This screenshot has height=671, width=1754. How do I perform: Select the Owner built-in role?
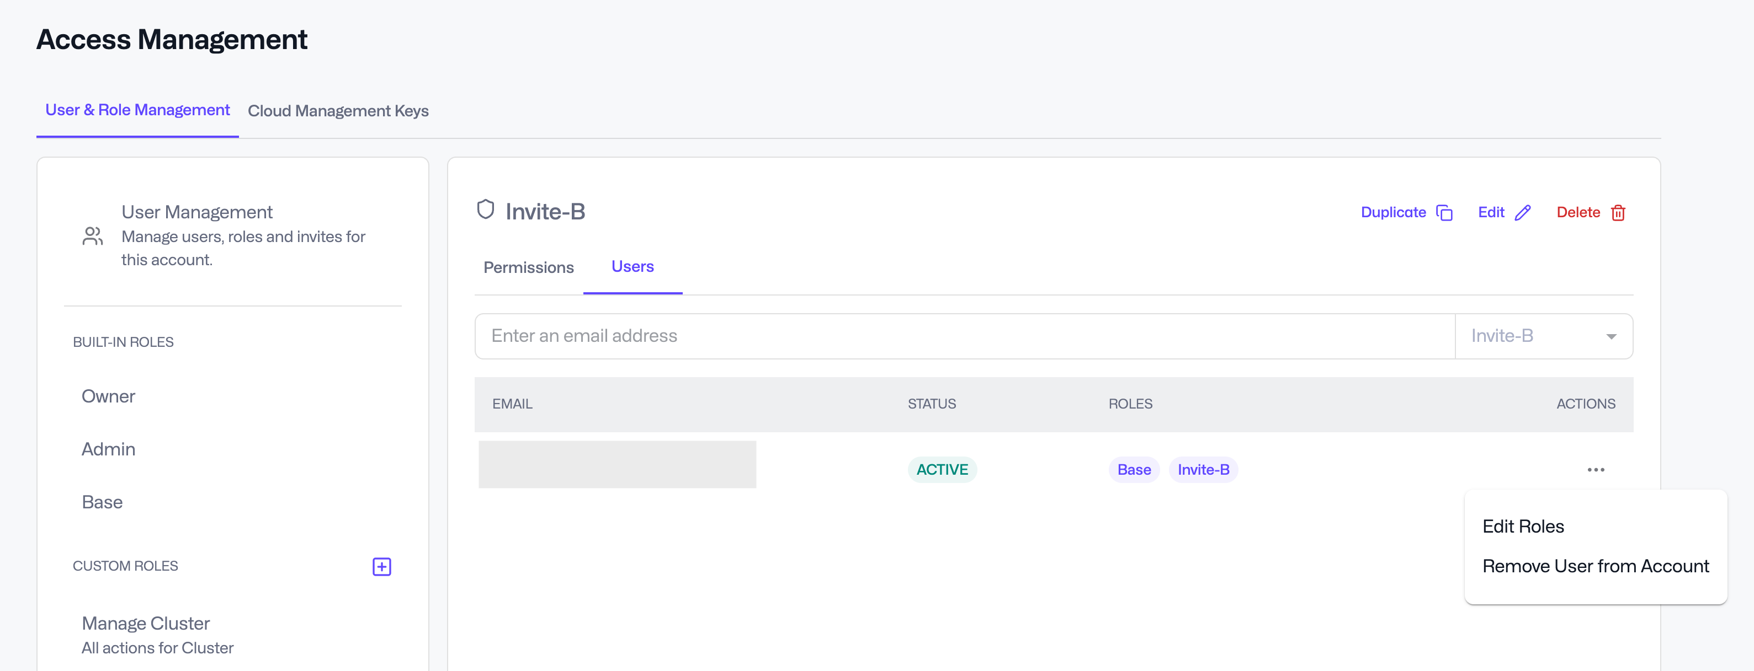pyautogui.click(x=108, y=396)
